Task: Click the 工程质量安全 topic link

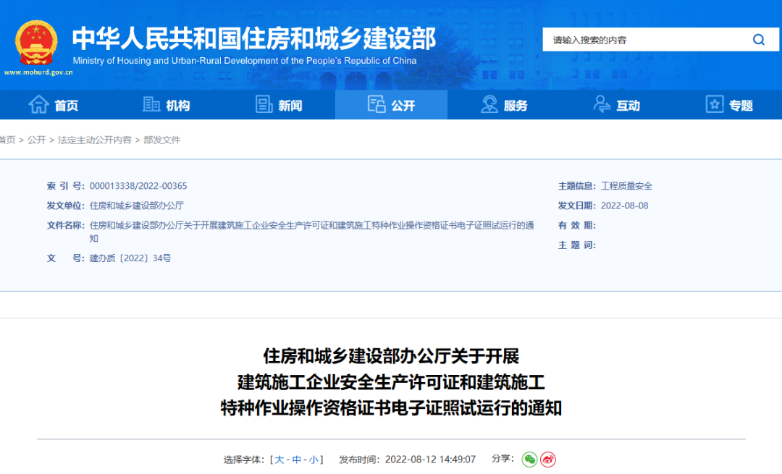Action: coord(626,185)
